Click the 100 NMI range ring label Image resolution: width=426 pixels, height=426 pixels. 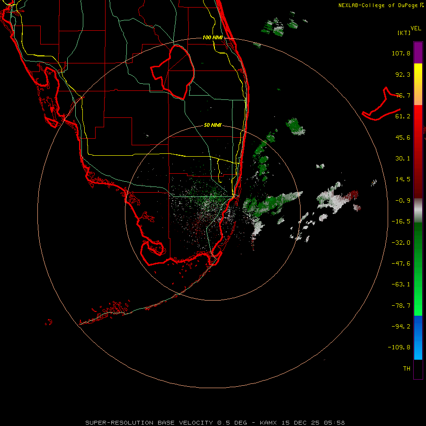click(x=213, y=37)
